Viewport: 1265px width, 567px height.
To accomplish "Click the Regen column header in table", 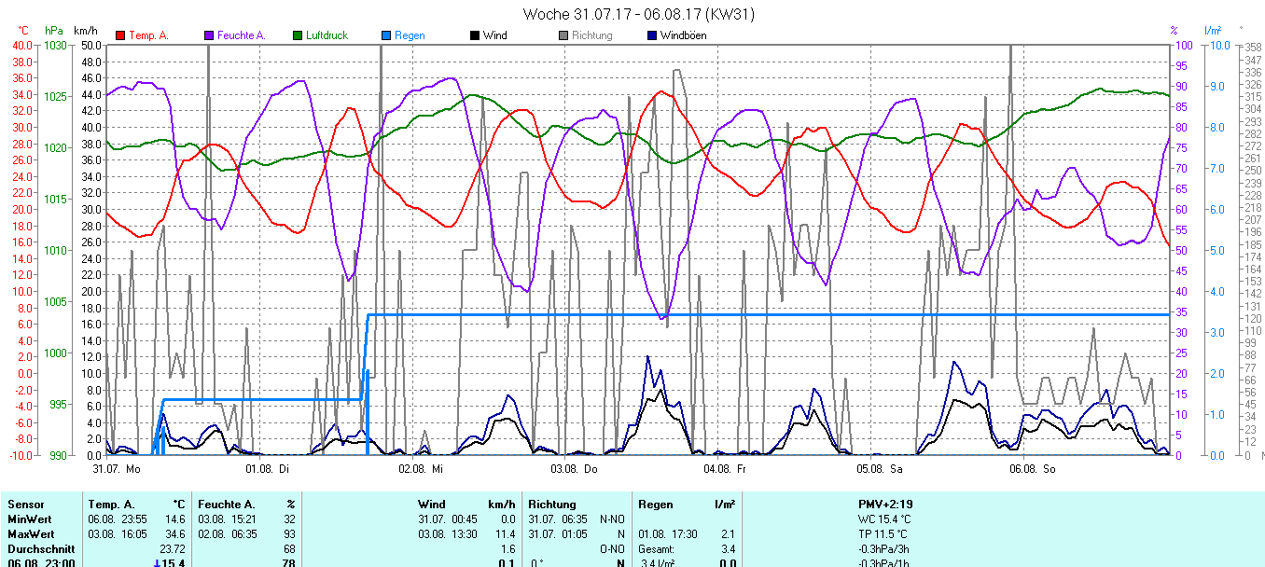I will pos(656,505).
